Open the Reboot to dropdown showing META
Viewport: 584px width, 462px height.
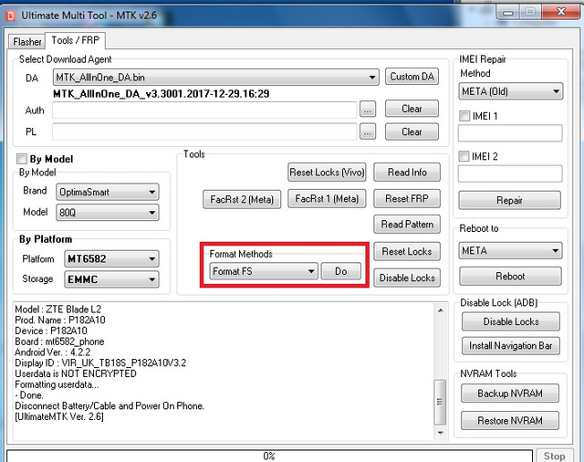[511, 251]
